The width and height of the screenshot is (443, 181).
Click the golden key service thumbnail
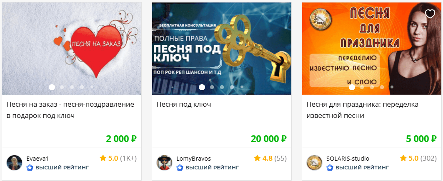pyautogui.click(x=222, y=49)
